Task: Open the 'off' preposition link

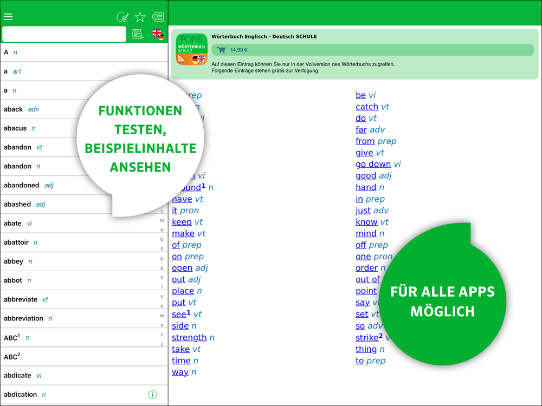Action: [x=361, y=245]
